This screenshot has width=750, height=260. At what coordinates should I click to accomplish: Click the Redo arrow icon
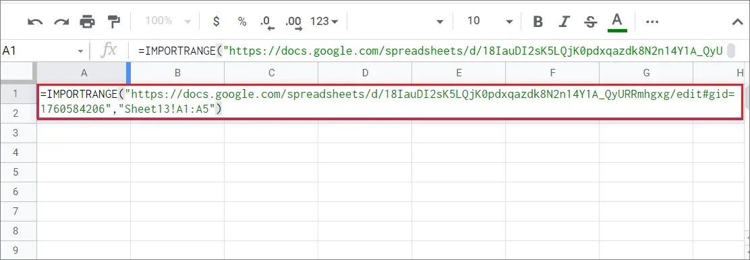click(61, 22)
